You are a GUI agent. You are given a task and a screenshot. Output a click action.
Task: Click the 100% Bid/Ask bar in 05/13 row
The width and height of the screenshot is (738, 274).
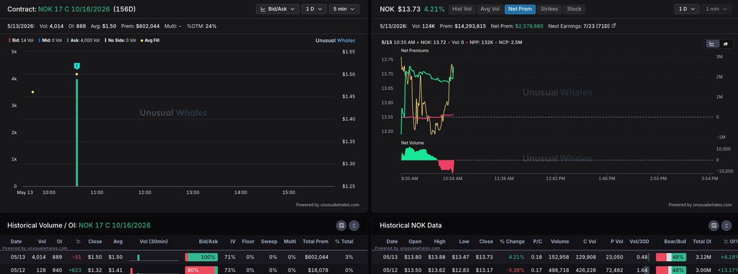[x=202, y=257]
